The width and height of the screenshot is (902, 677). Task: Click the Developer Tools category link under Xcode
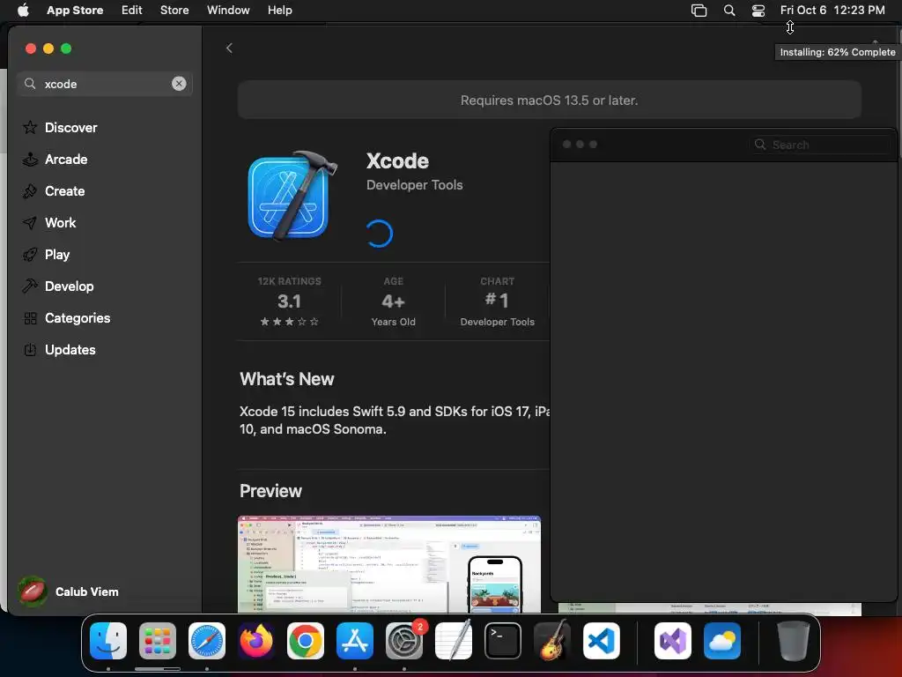point(415,185)
